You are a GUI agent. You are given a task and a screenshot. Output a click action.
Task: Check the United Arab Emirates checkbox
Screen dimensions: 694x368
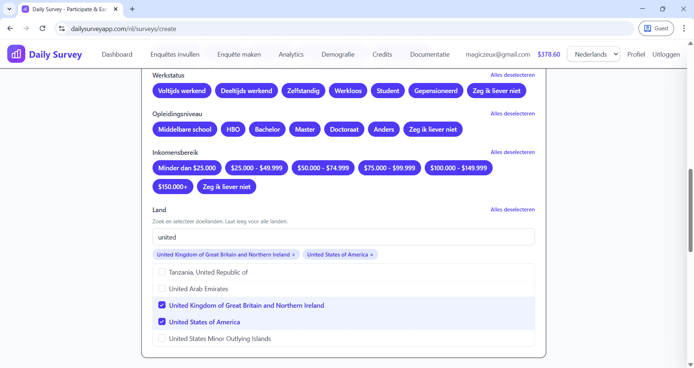point(162,289)
